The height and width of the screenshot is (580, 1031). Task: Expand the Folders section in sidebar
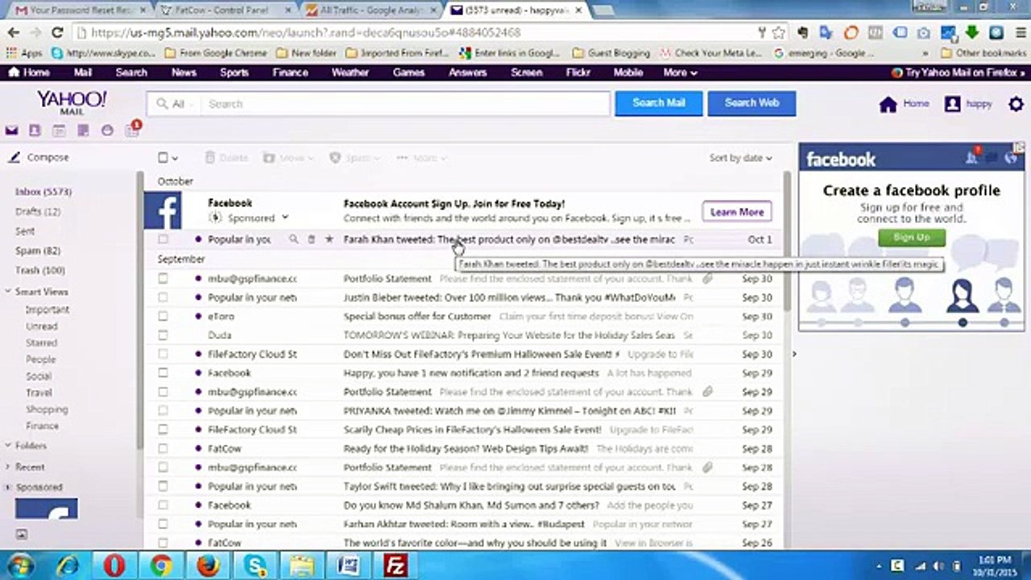[8, 445]
